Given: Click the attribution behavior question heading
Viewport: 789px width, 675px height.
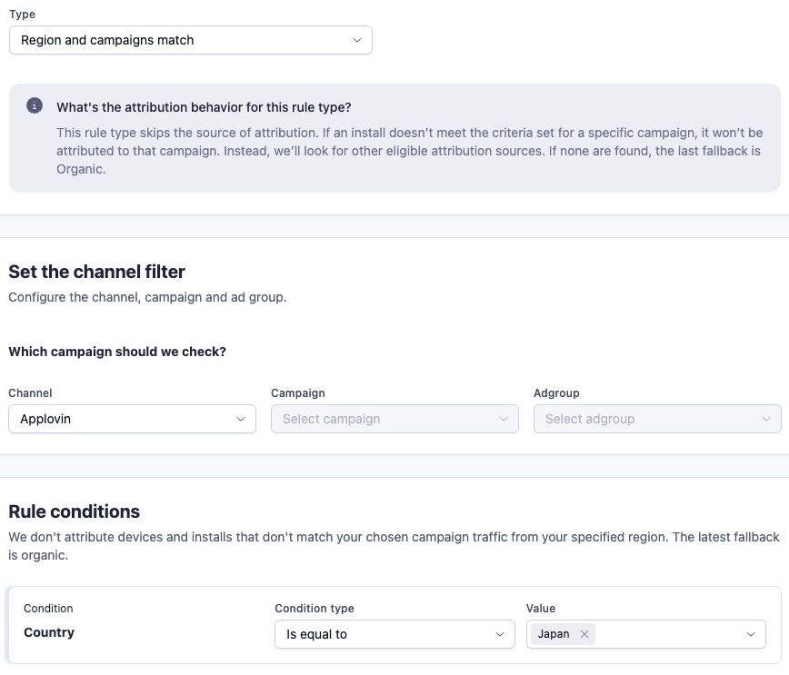Looking at the screenshot, I should click(x=204, y=107).
